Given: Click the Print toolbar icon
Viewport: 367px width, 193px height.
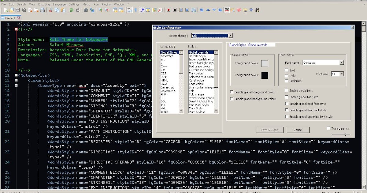Looking at the screenshot, I should (x=43, y=9).
